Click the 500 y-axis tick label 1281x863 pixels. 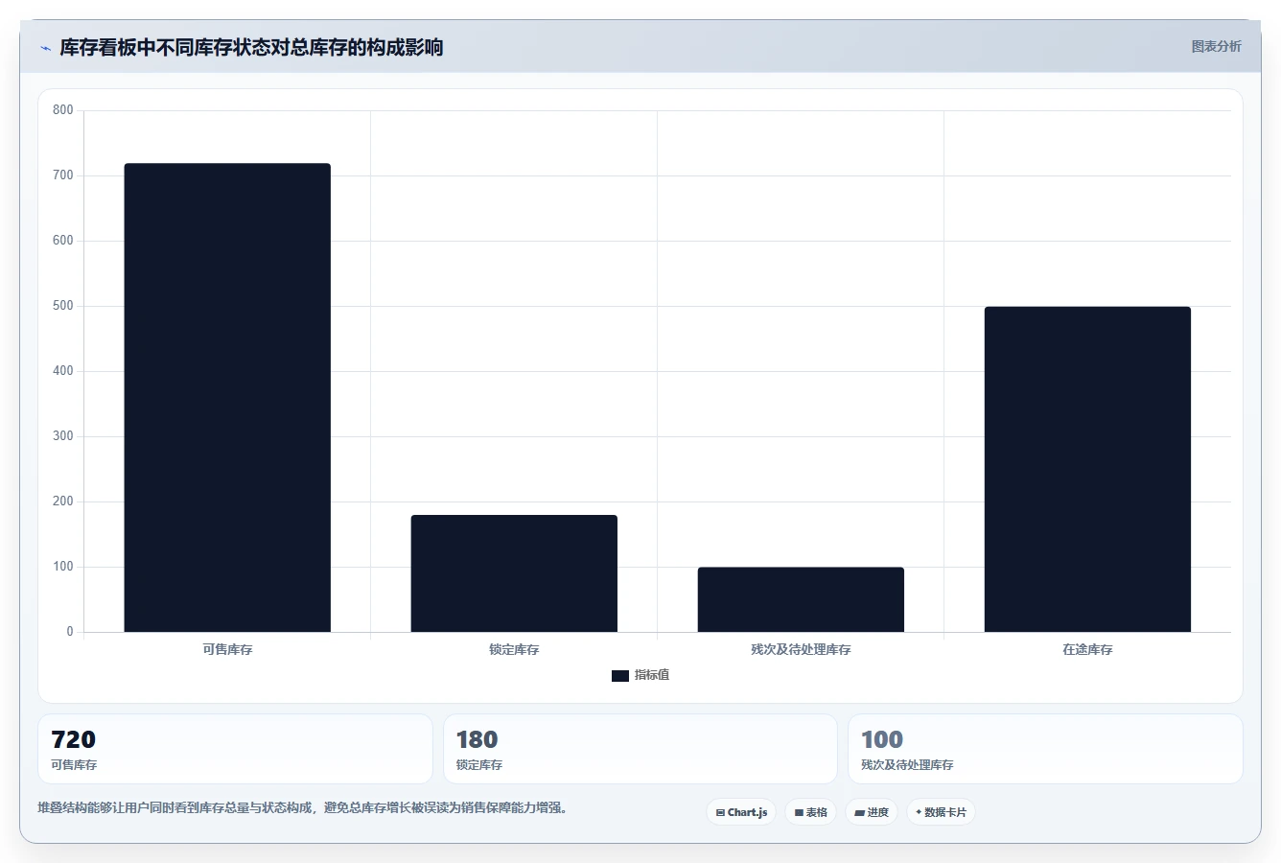pyautogui.click(x=63, y=306)
